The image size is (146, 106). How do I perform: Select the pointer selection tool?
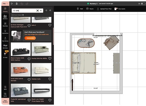click(x=12, y=4)
